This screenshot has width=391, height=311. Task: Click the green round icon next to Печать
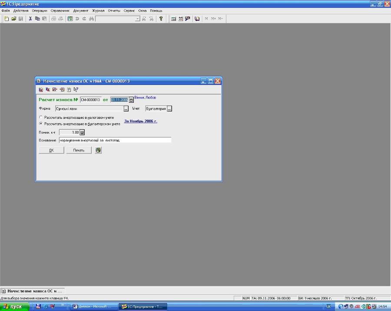(x=98, y=150)
